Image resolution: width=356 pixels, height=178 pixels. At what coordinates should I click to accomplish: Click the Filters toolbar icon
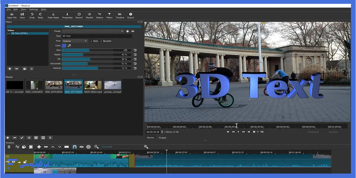coord(109,16)
